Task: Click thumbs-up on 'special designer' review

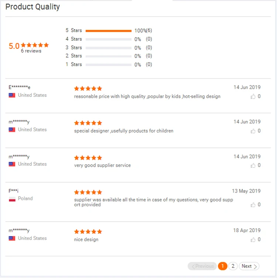Action: pos(253,131)
